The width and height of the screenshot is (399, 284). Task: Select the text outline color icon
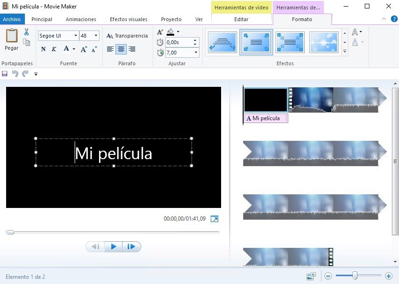click(160, 31)
